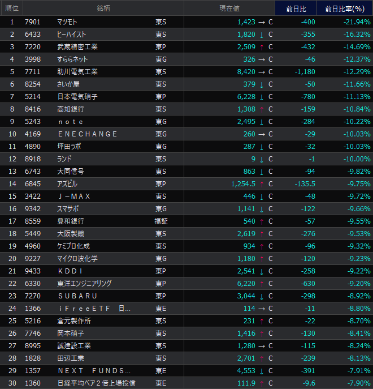Click 福証 market label
Viewport: 373px width, 389px height.
pyautogui.click(x=161, y=221)
